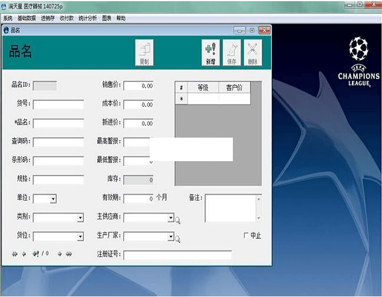Open the 基础数据 menu
Image resolution: width=382 pixels, height=297 pixels.
click(x=27, y=18)
